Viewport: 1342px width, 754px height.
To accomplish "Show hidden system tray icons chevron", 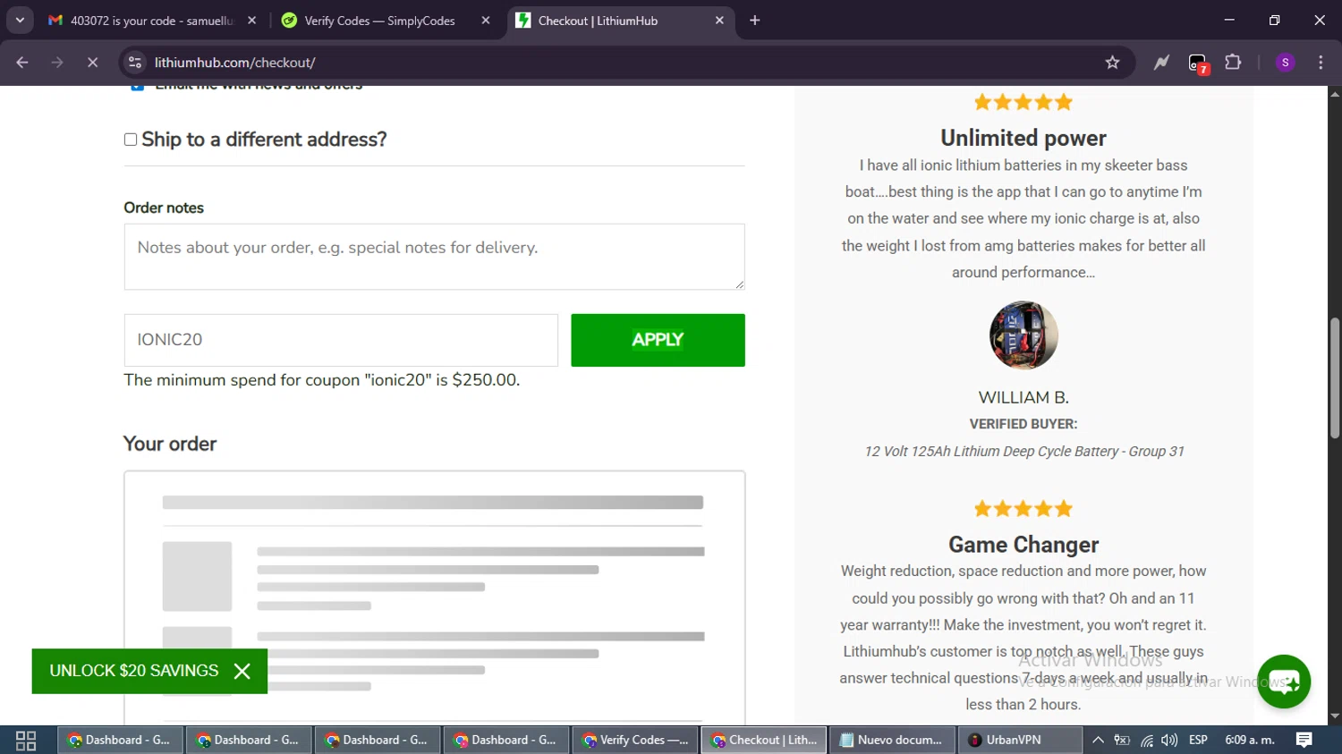I will [x=1098, y=741].
